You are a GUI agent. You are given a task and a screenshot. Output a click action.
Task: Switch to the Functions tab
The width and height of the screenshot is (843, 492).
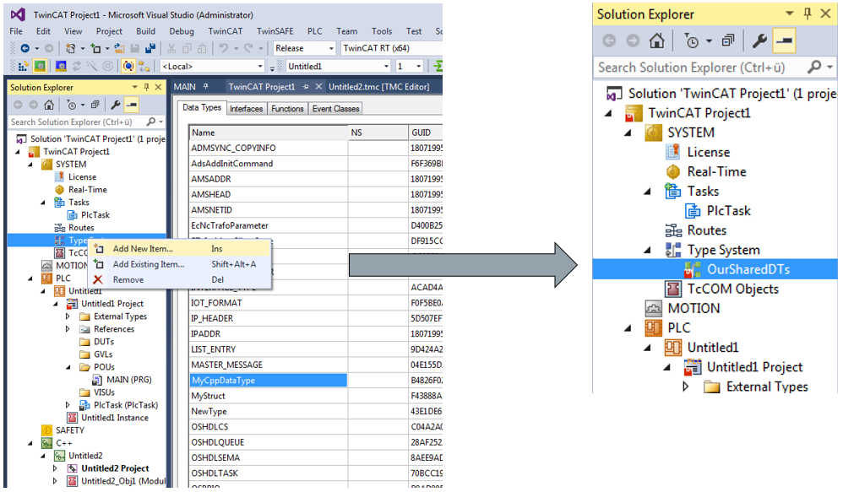pos(287,109)
